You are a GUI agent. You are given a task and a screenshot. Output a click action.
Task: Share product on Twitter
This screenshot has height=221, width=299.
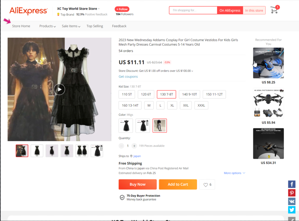(x=292, y=210)
